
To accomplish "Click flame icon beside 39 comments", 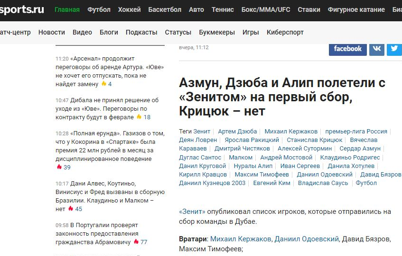I will (x=59, y=167).
